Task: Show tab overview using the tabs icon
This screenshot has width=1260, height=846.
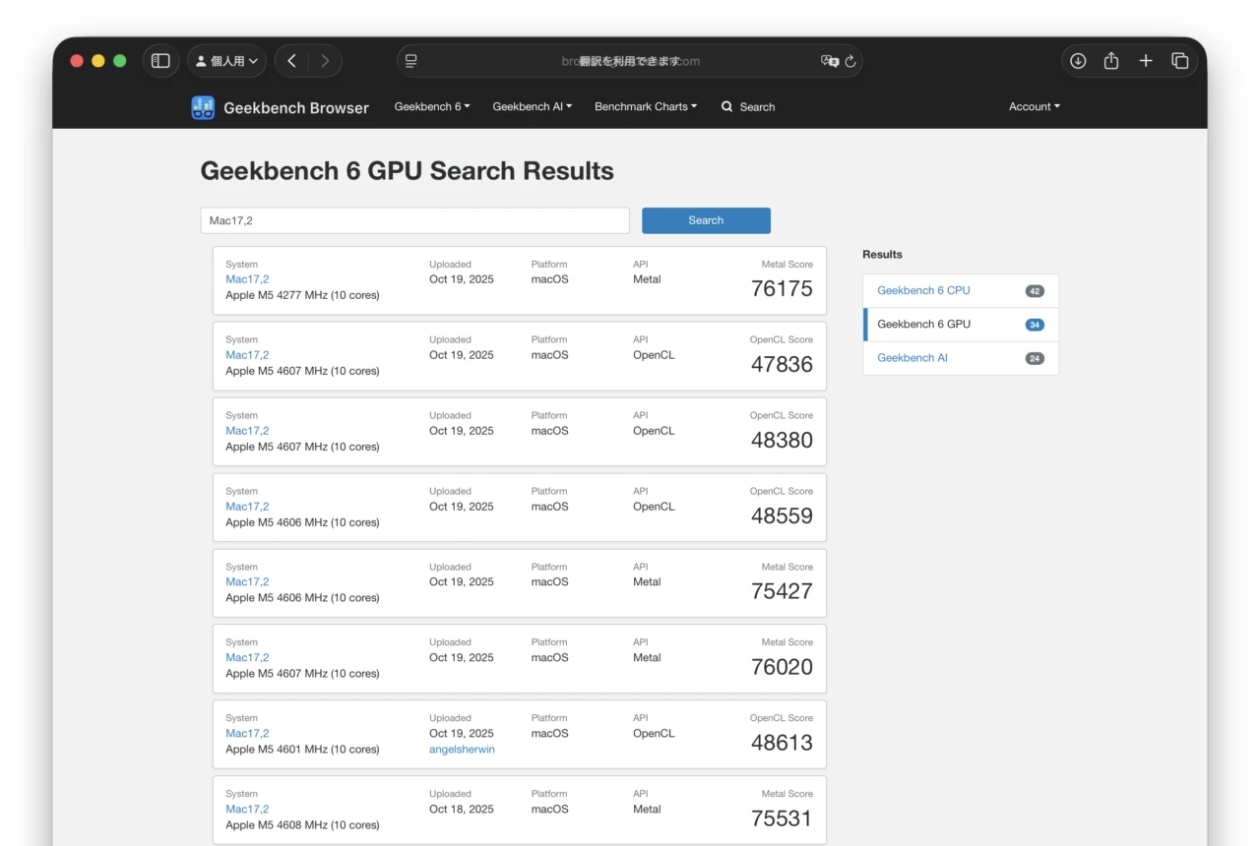Action: coord(1179,60)
